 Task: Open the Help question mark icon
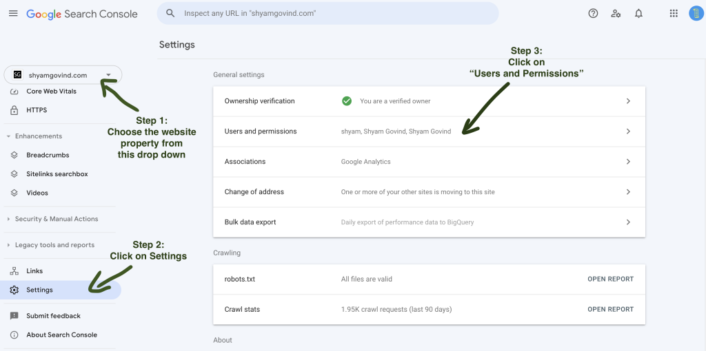[x=593, y=14]
